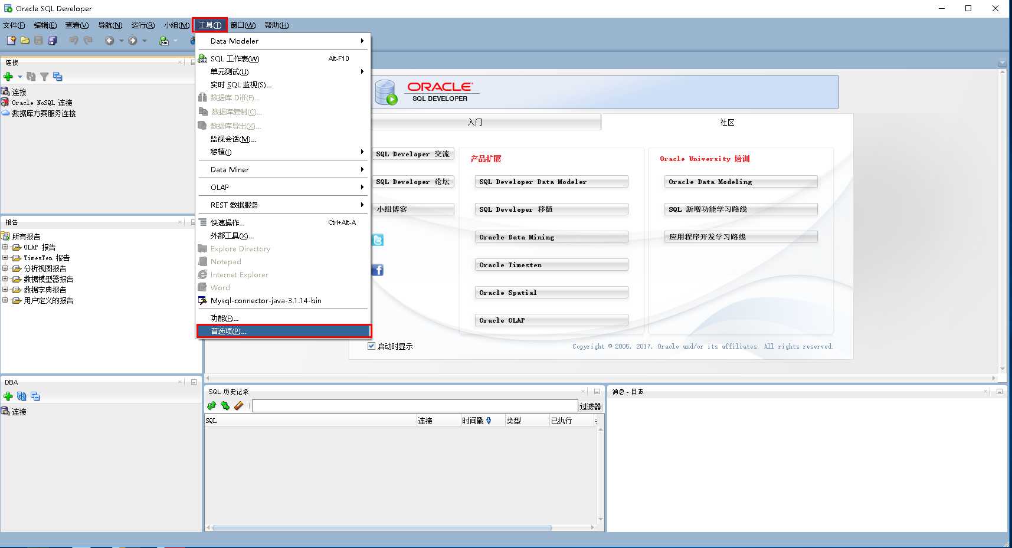This screenshot has width=1012, height=548.
Task: Switch to the 社区 tab
Action: 727,122
